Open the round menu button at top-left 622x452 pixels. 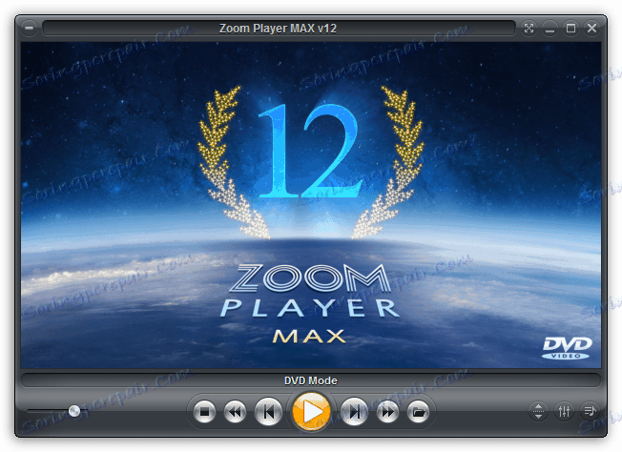click(29, 29)
